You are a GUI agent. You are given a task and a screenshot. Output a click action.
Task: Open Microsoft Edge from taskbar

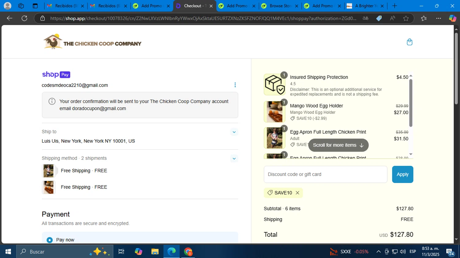coord(171,252)
